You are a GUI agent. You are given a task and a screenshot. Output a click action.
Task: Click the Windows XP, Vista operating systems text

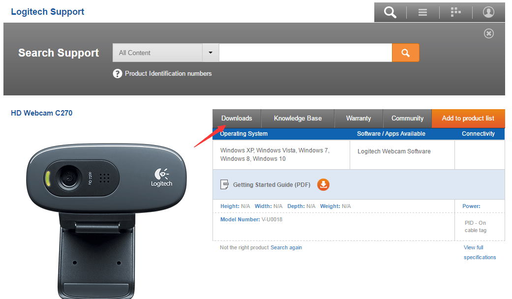point(275,154)
